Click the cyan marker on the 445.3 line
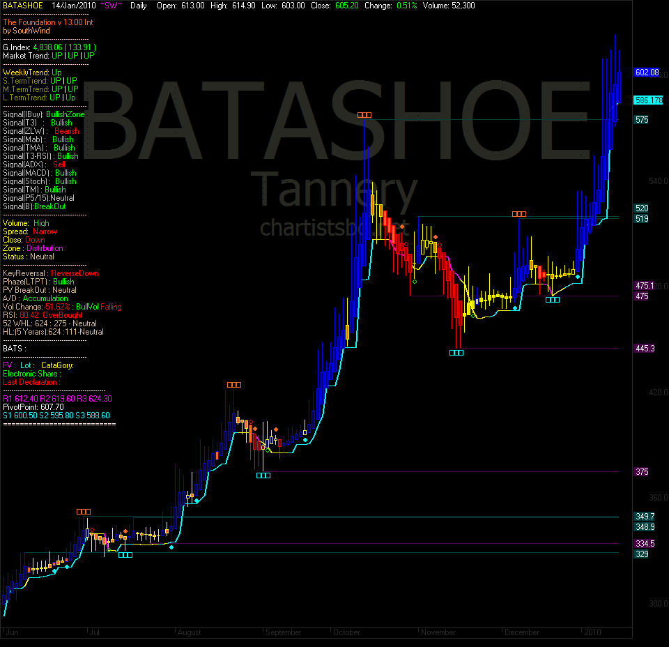669x647 pixels. point(456,353)
